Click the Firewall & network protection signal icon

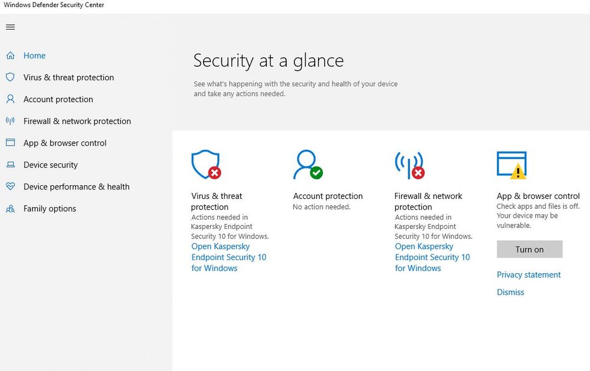click(408, 164)
